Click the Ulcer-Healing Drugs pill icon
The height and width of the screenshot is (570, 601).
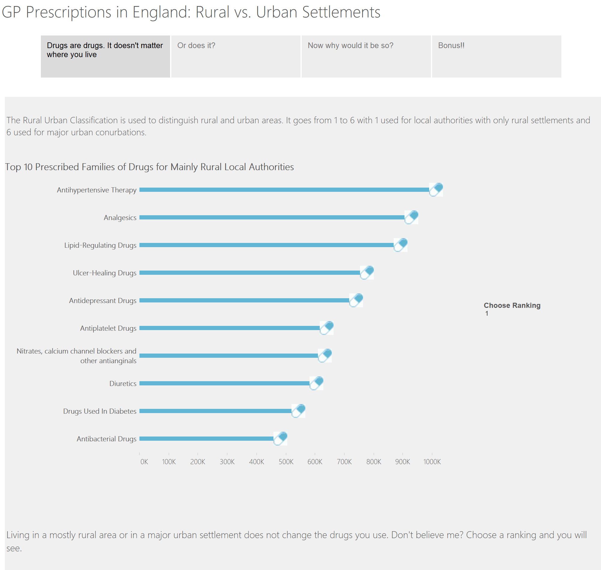tap(367, 273)
